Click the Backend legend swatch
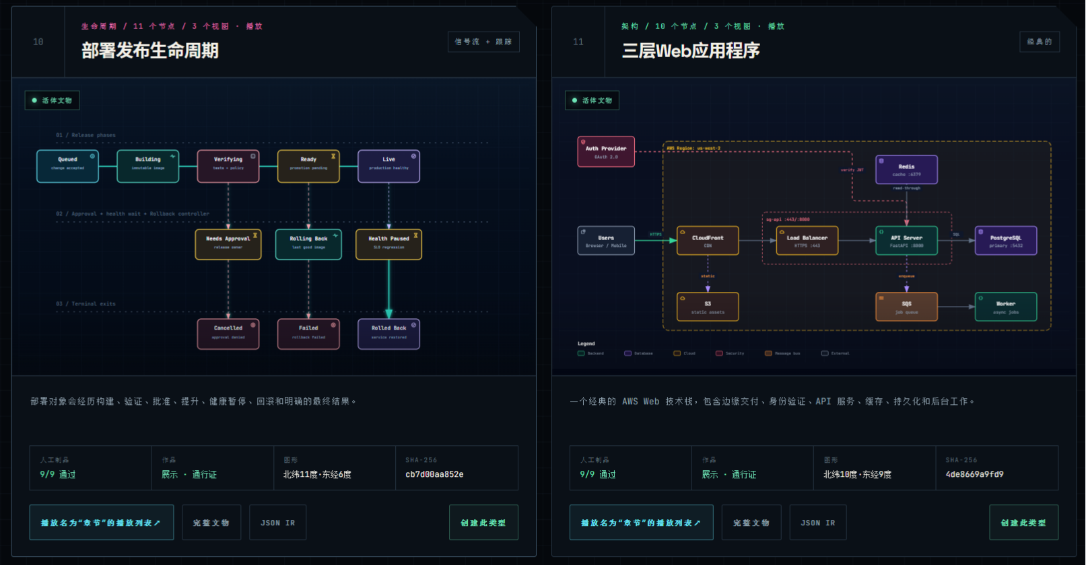 [581, 353]
